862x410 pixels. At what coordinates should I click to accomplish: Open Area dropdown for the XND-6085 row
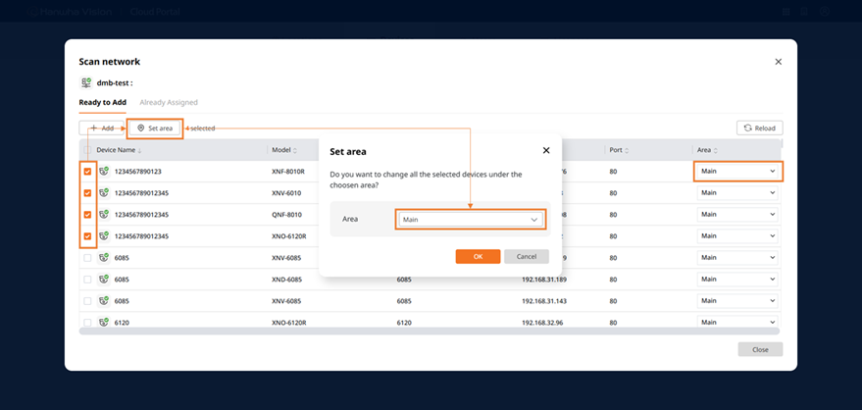[737, 280]
